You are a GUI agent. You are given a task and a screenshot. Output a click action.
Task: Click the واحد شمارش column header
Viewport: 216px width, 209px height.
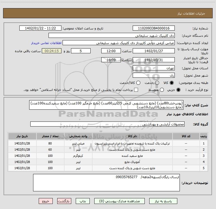(78, 136)
